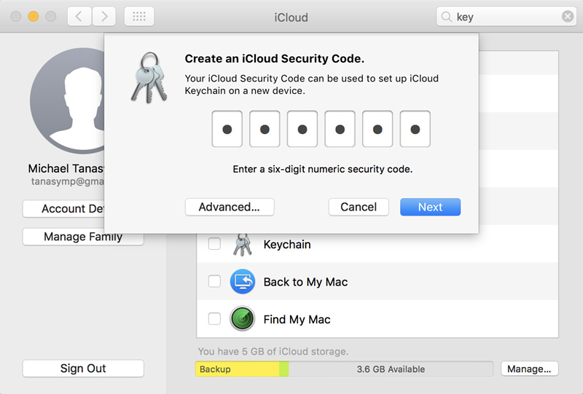Click the Find My Mac radar icon
This screenshot has height=394, width=583.
click(x=243, y=318)
